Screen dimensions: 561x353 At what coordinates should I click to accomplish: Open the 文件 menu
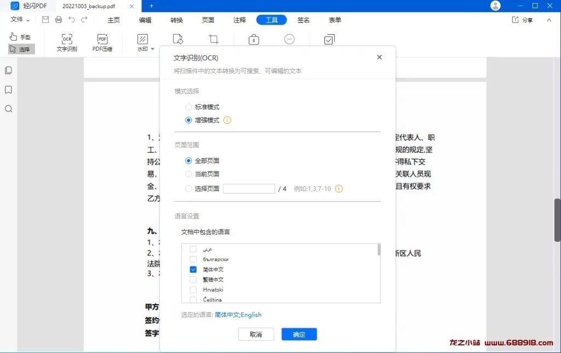[20, 20]
